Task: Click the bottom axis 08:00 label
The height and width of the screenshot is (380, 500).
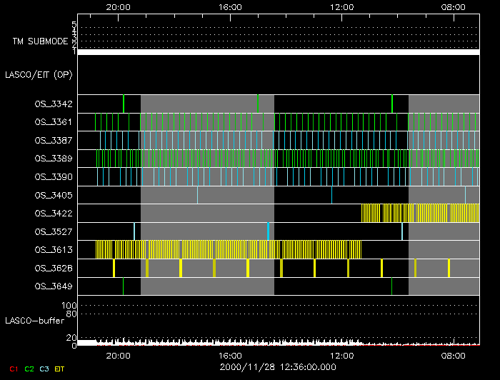Action: coord(454,356)
